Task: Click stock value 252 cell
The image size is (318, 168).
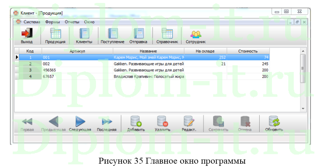Action: [205, 57]
